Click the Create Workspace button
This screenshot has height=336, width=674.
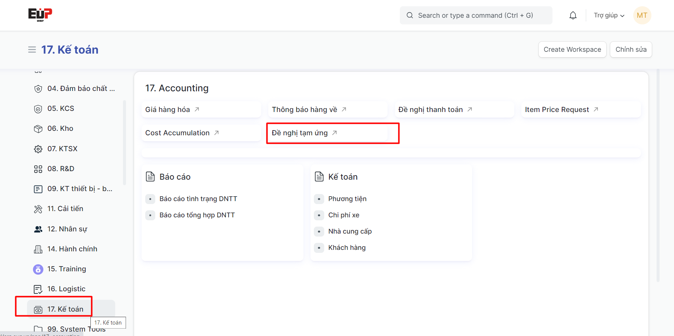tap(572, 50)
